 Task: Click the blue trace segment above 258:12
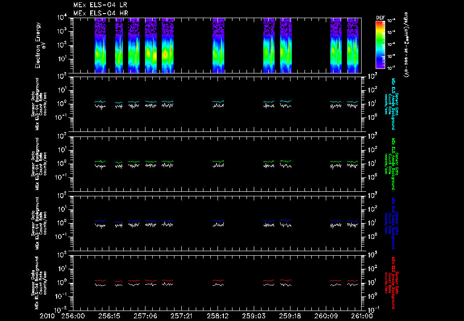(x=218, y=221)
